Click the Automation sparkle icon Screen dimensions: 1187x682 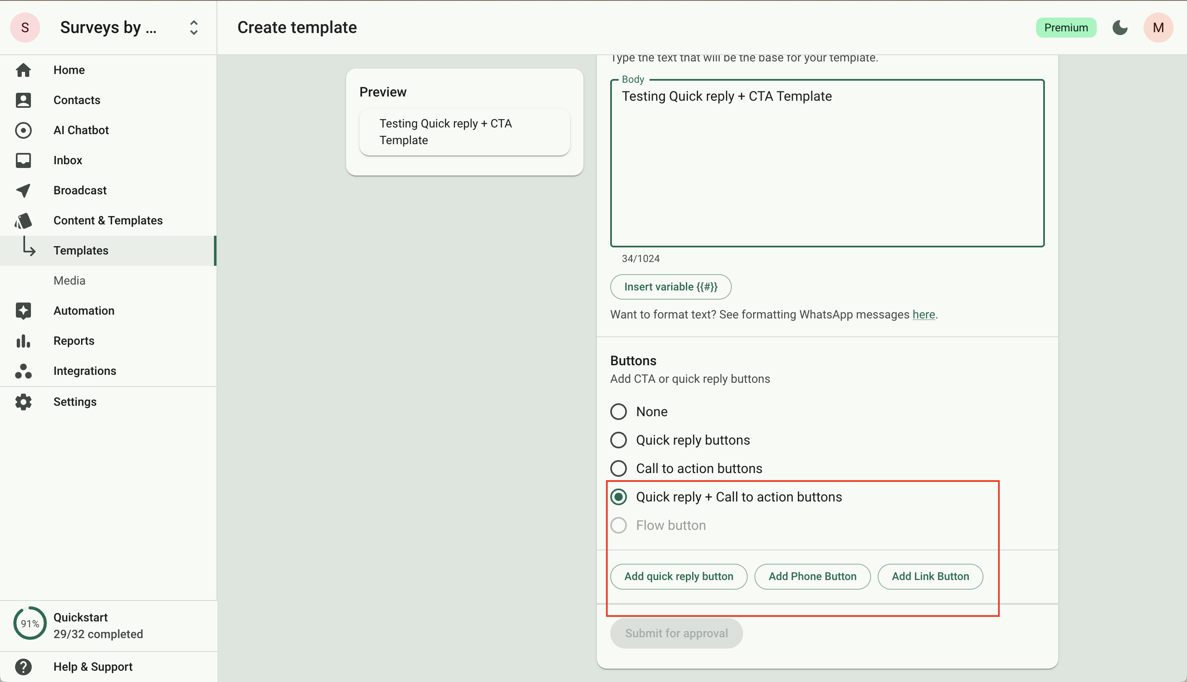tap(23, 310)
